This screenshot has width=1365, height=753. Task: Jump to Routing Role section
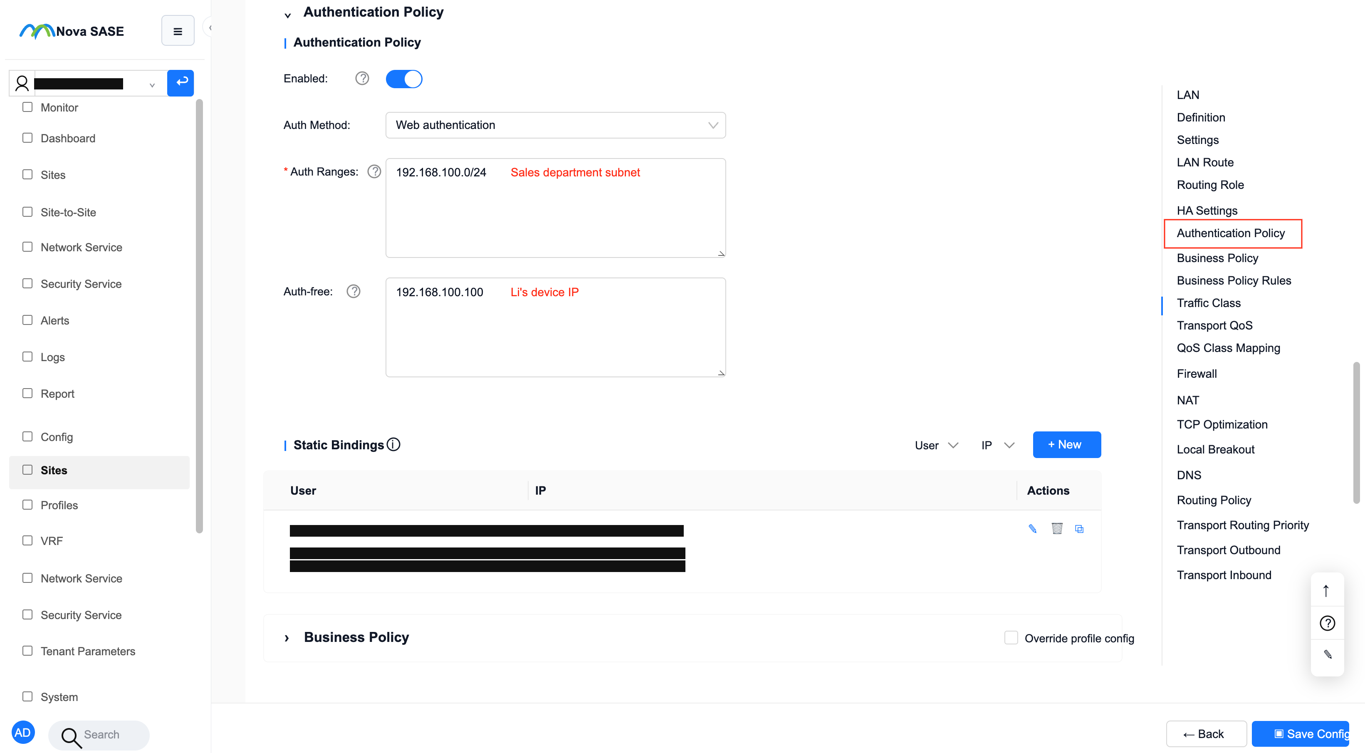(x=1210, y=185)
